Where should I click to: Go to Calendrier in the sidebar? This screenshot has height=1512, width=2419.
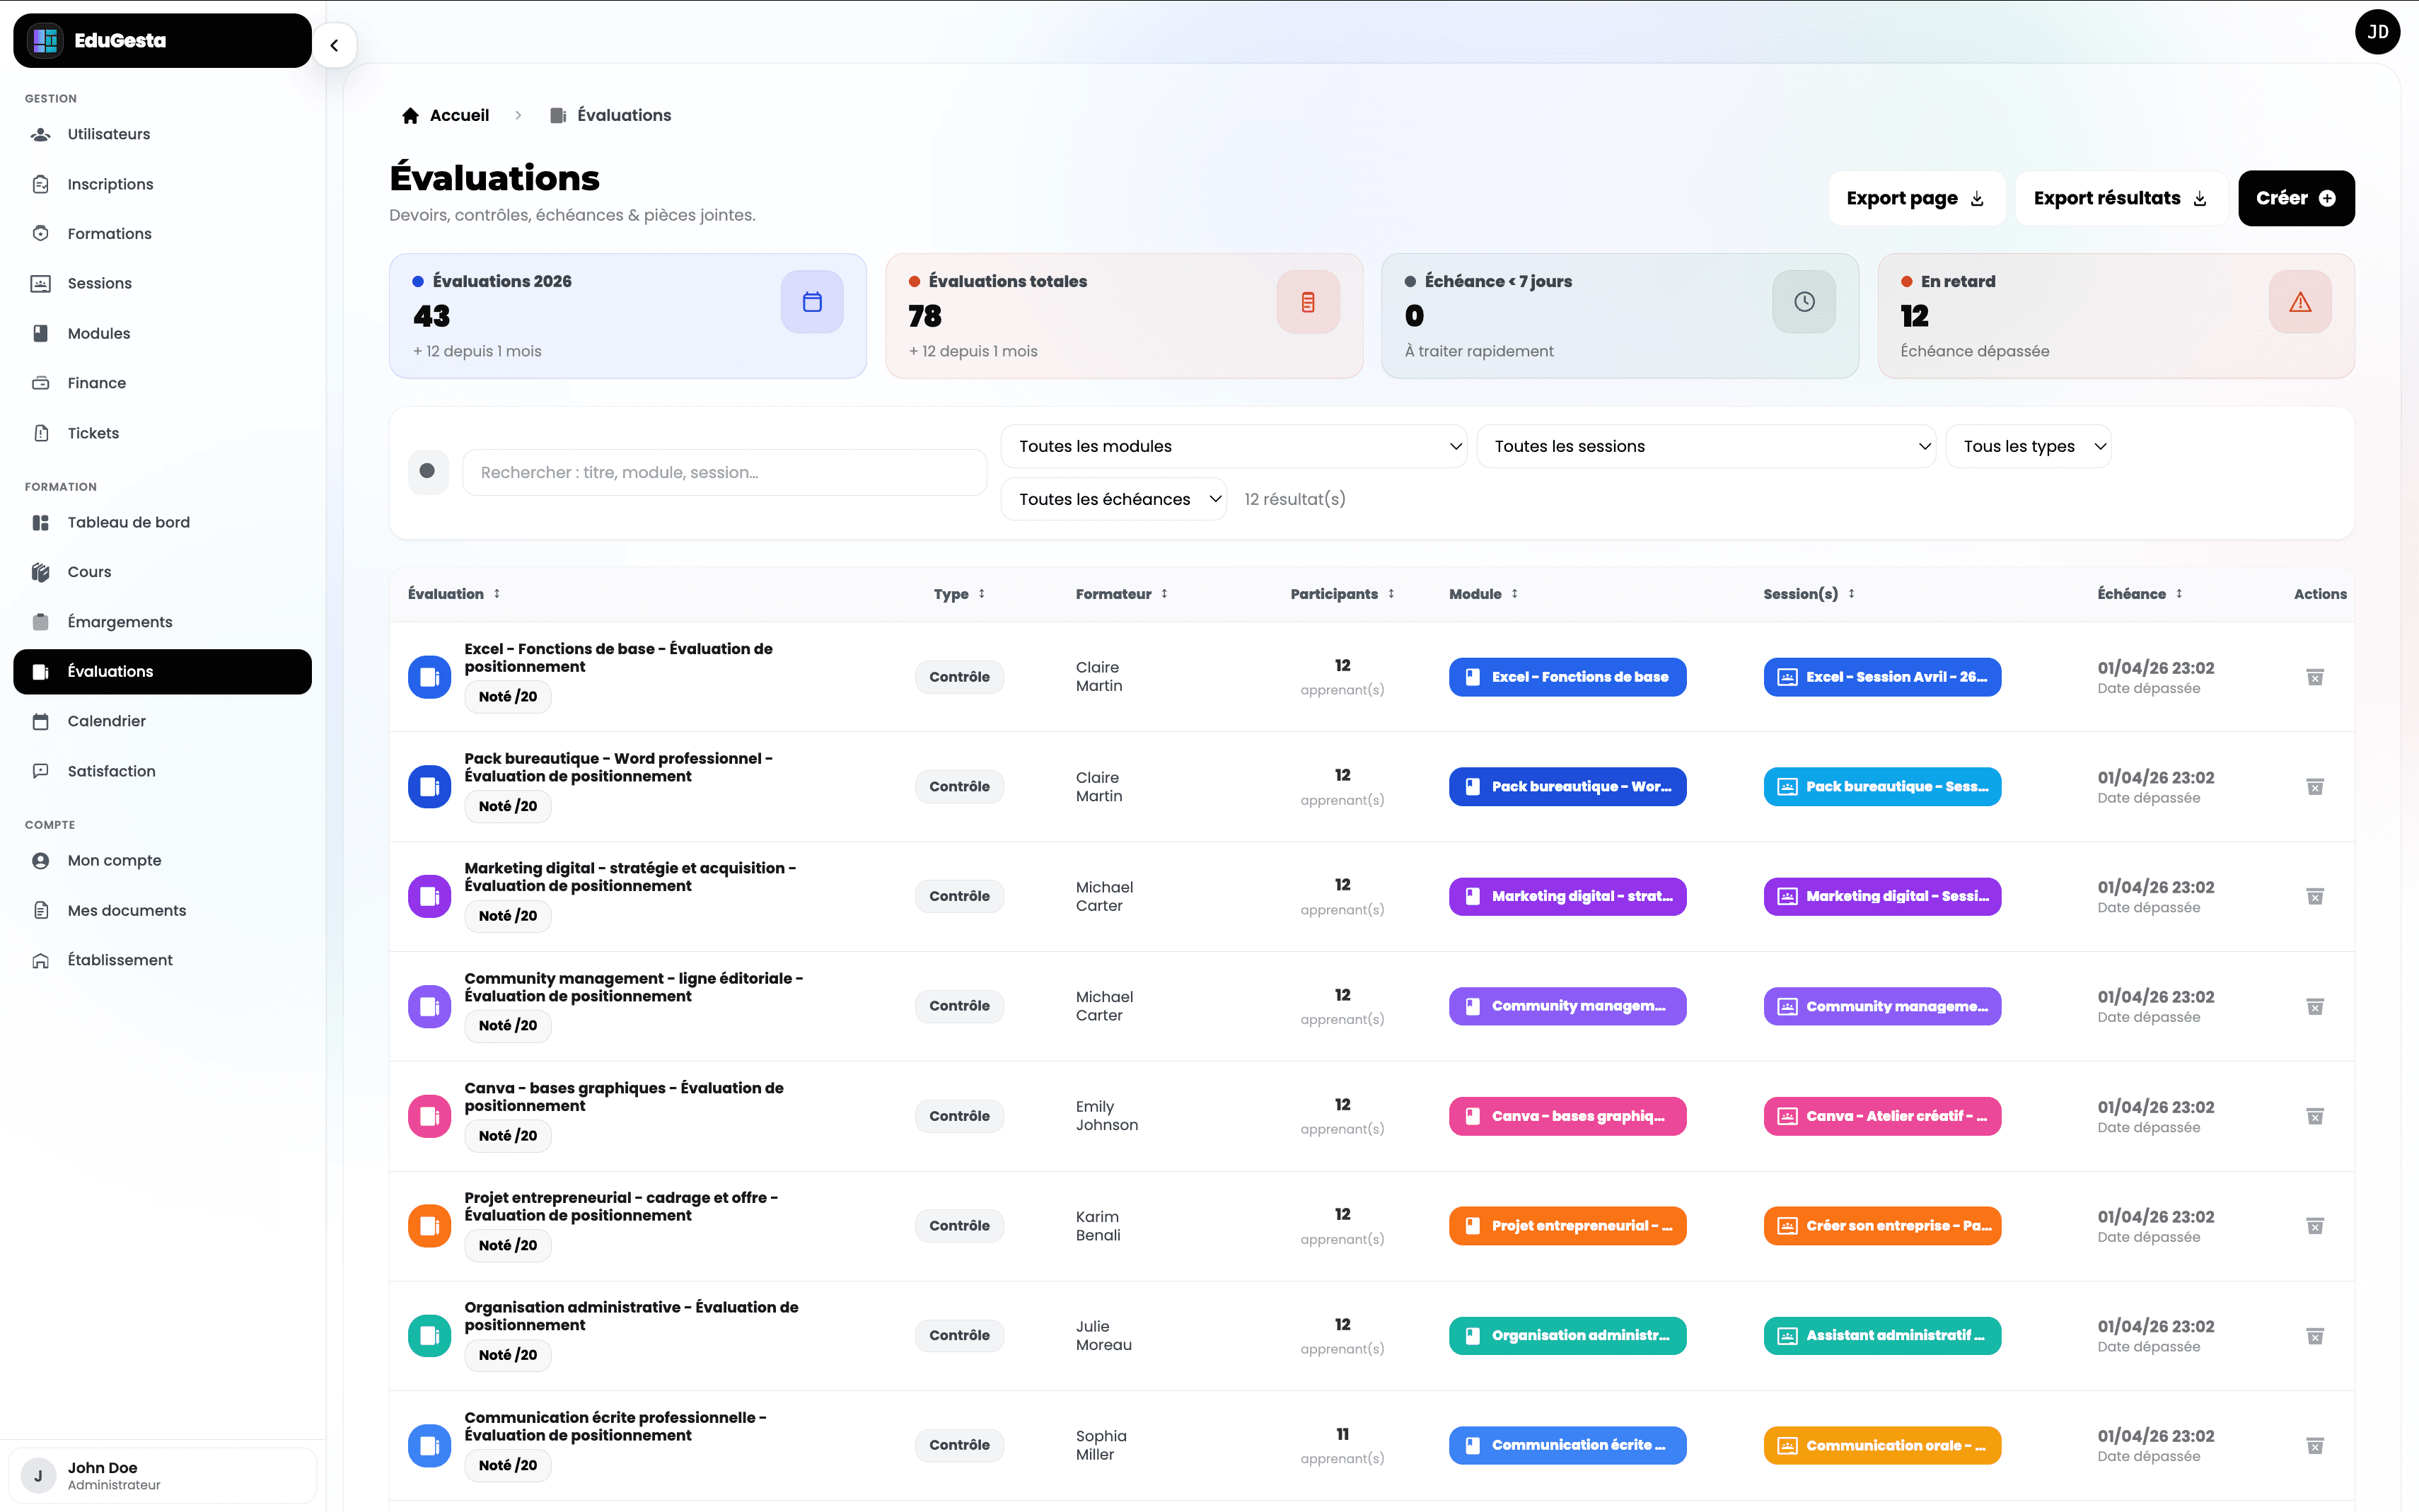pyautogui.click(x=107, y=721)
